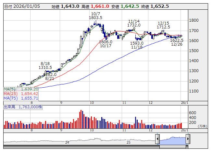212x152 pixels.
Task: Click the left range slider handle arrow
Action: [x=157, y=139]
